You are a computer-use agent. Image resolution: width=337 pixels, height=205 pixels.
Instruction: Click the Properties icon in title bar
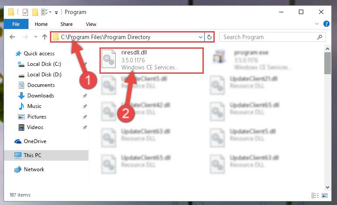tap(25, 12)
